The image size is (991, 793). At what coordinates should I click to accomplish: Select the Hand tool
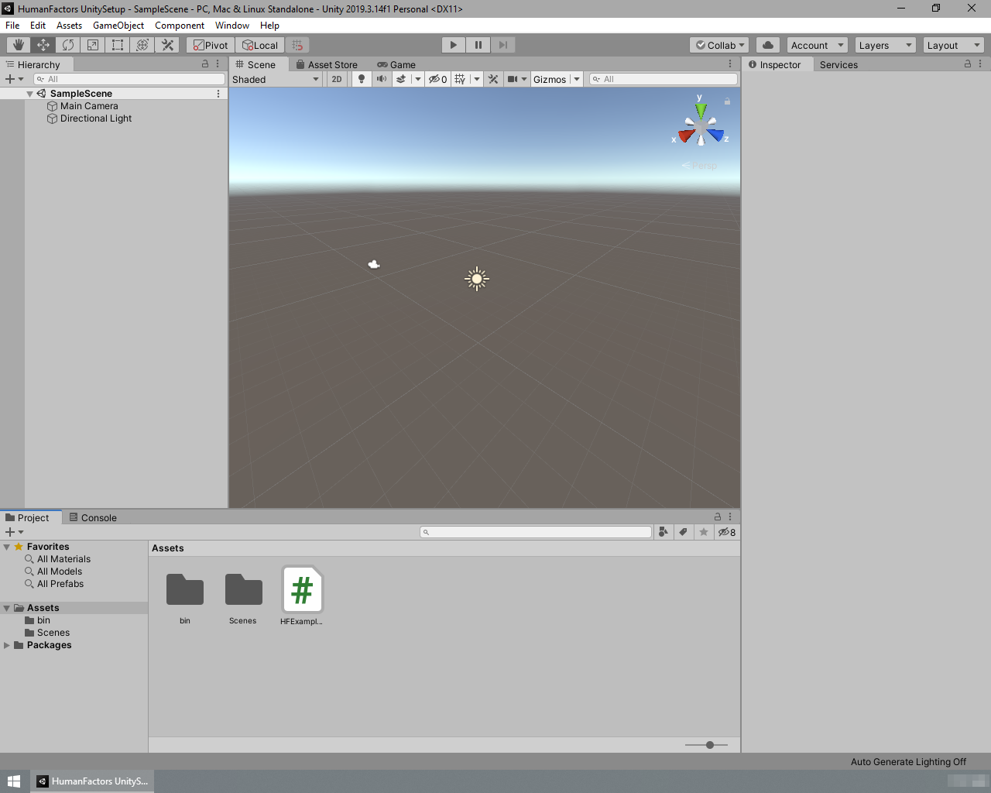point(19,45)
